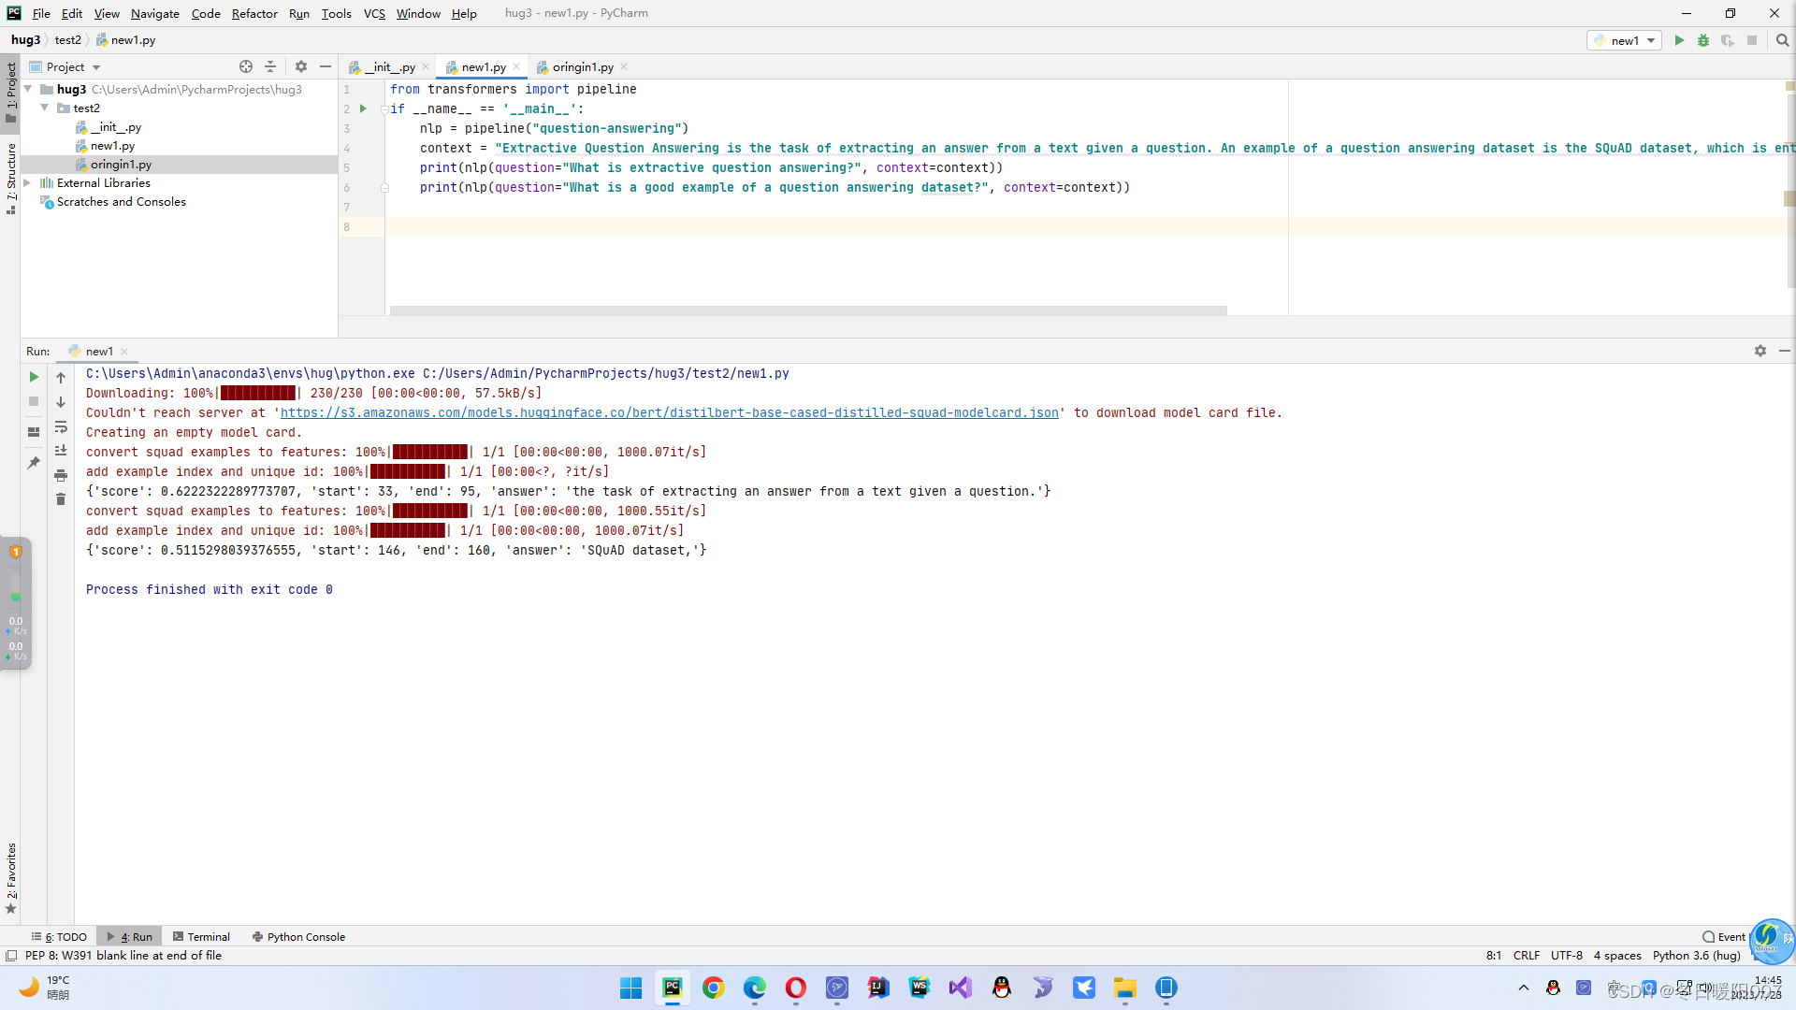Select Python 3.6 (hug) interpreter widget
The image size is (1796, 1010).
tap(1696, 955)
